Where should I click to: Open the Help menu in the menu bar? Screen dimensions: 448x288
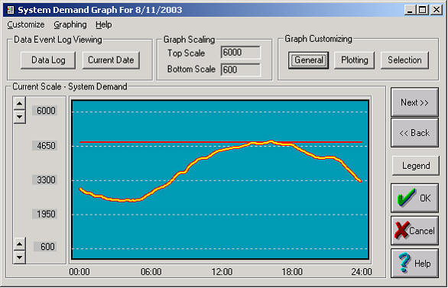[104, 25]
